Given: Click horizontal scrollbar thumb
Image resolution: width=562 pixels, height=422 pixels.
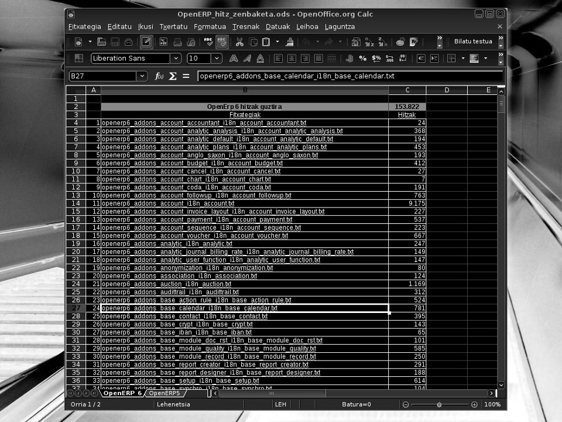Looking at the screenshot, I should (x=272, y=393).
